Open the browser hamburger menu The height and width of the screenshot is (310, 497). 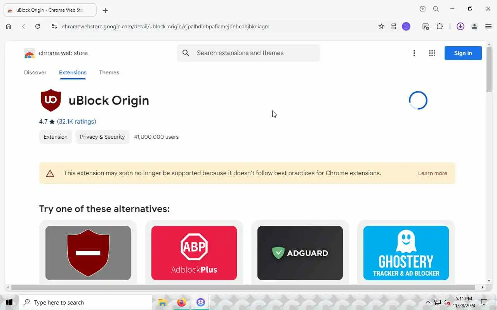click(488, 26)
